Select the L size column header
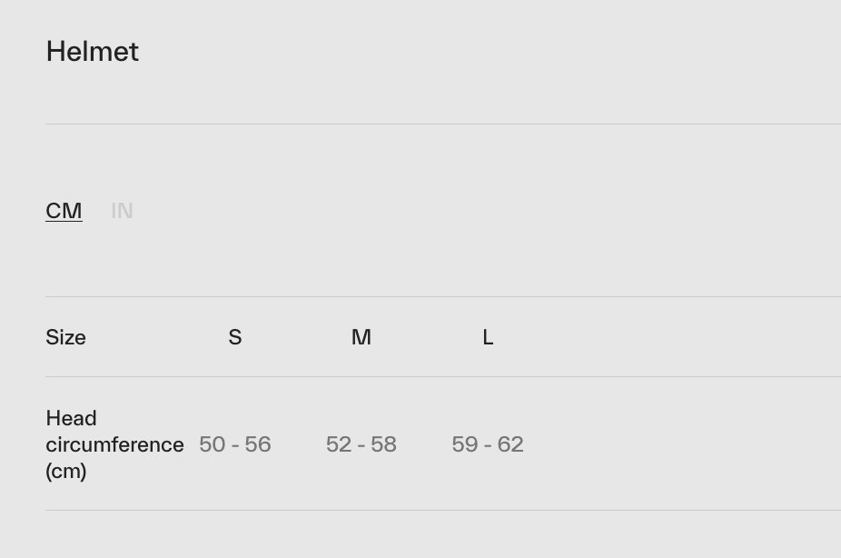Viewport: 841px width, 558px height. (488, 337)
